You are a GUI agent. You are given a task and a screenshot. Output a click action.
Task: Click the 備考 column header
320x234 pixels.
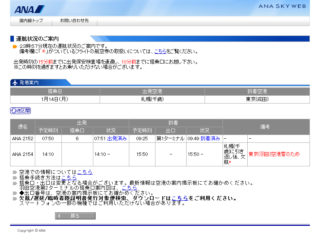coord(266,127)
